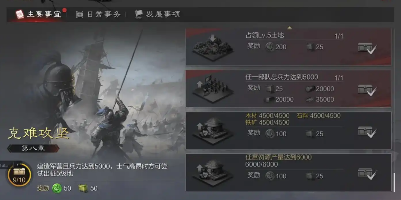The image size is (401, 200).
Task: Select the 第八章 chapter banner
Action: click(33, 148)
